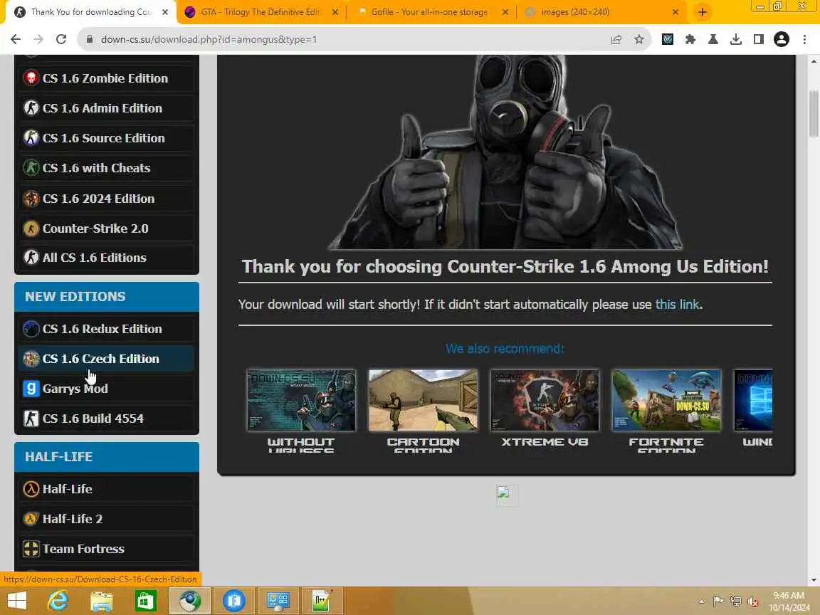Click the share page icon in address bar
This screenshot has height=615, width=820.
click(x=616, y=39)
